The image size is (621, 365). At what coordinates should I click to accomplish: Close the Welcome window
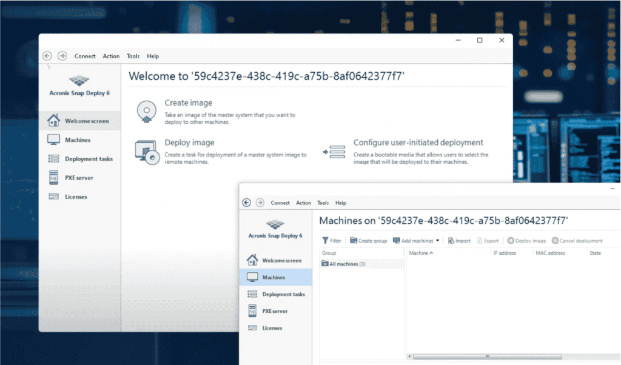click(x=502, y=41)
